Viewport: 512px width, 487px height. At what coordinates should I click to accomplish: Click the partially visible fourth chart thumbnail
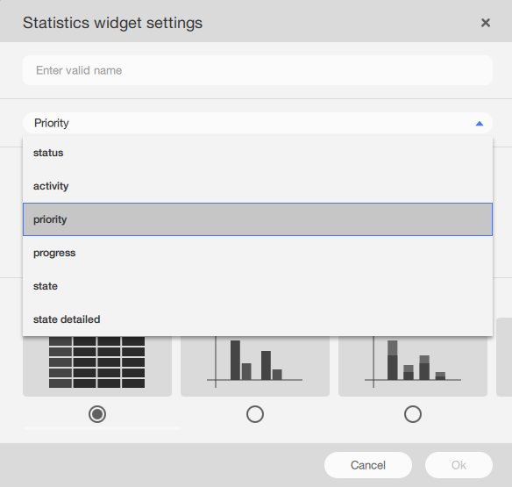[x=504, y=357]
